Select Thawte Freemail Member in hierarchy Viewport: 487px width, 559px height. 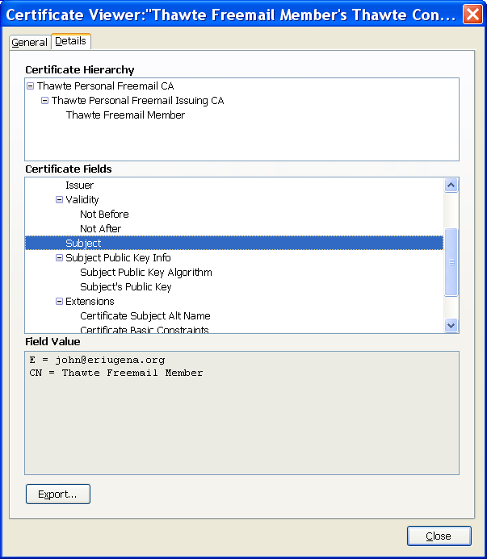[x=125, y=115]
